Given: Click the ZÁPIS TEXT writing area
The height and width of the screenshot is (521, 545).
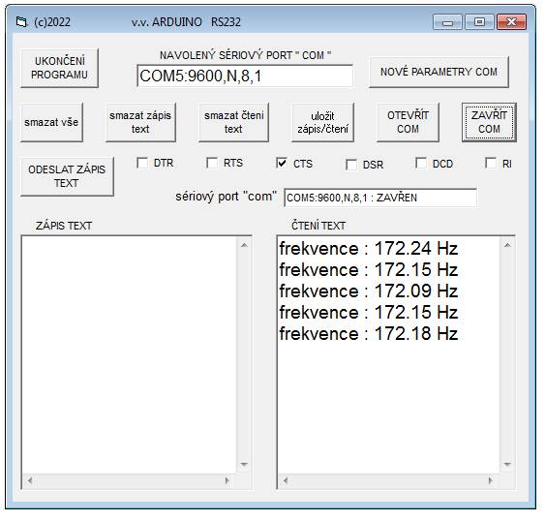Looking at the screenshot, I should [x=130, y=354].
